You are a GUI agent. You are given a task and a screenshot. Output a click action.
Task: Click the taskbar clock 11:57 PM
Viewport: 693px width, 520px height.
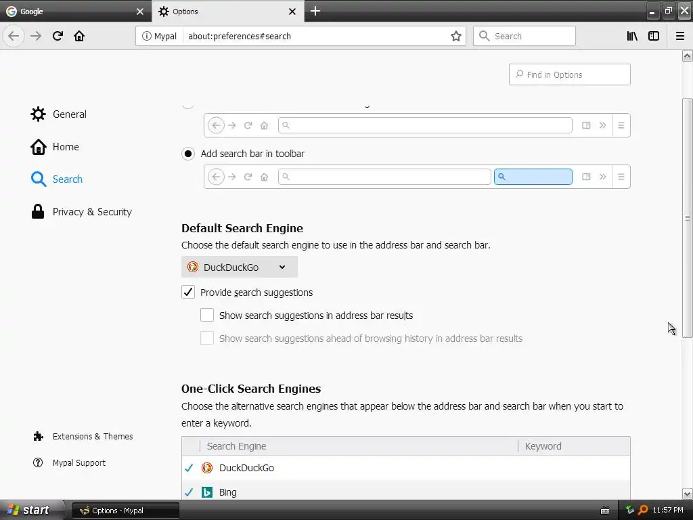668,510
